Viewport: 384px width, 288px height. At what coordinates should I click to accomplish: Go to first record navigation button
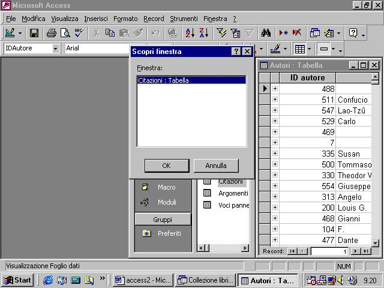tap(292, 251)
